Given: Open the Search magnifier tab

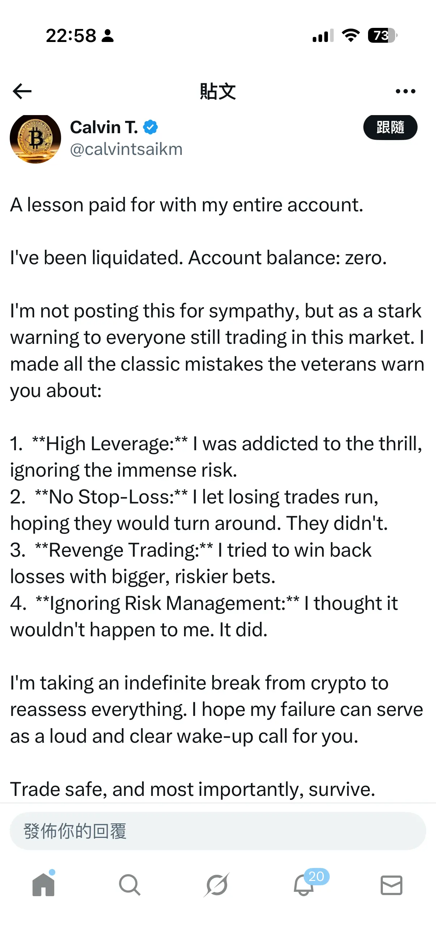Looking at the screenshot, I should click(129, 885).
